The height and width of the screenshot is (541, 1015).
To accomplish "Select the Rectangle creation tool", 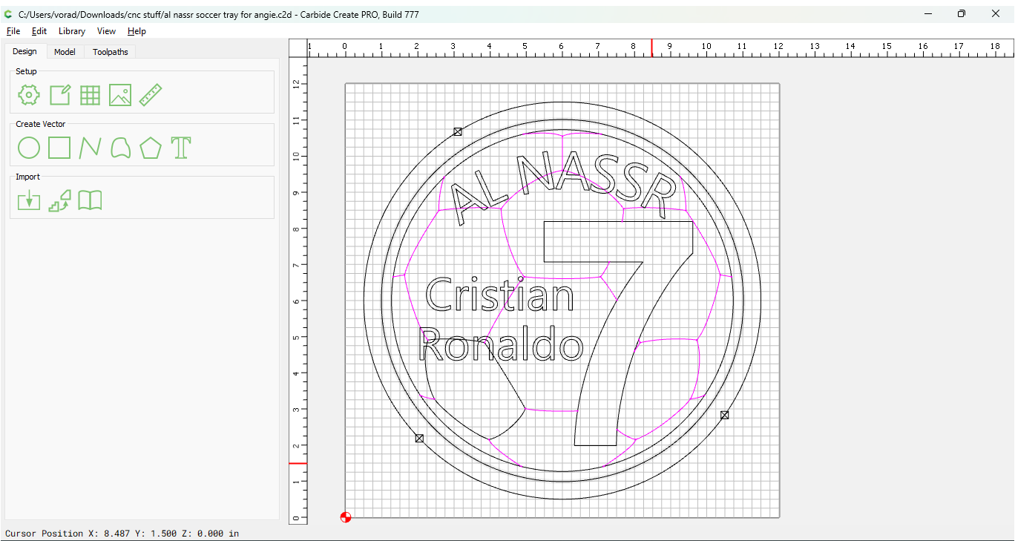I will [59, 148].
